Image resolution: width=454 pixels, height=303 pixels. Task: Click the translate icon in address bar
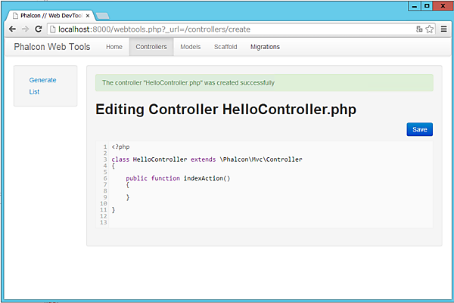click(419, 29)
